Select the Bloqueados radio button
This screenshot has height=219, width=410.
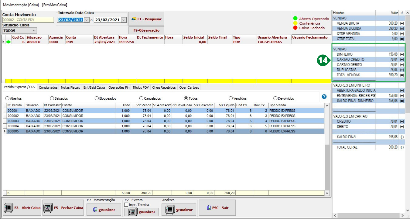pos(97,98)
